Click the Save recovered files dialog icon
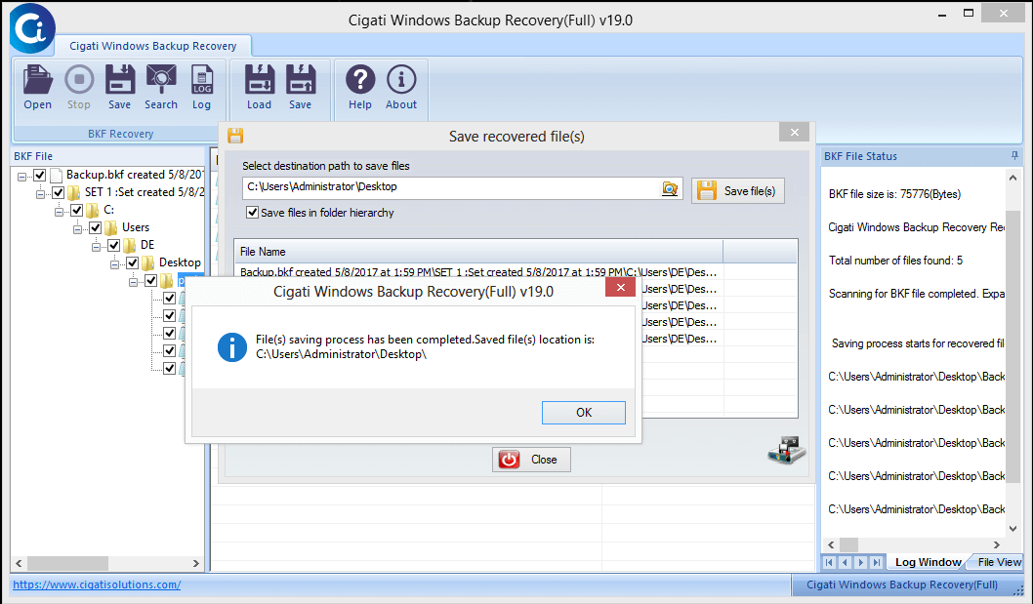Viewport: 1033px width, 604px height. (x=235, y=136)
